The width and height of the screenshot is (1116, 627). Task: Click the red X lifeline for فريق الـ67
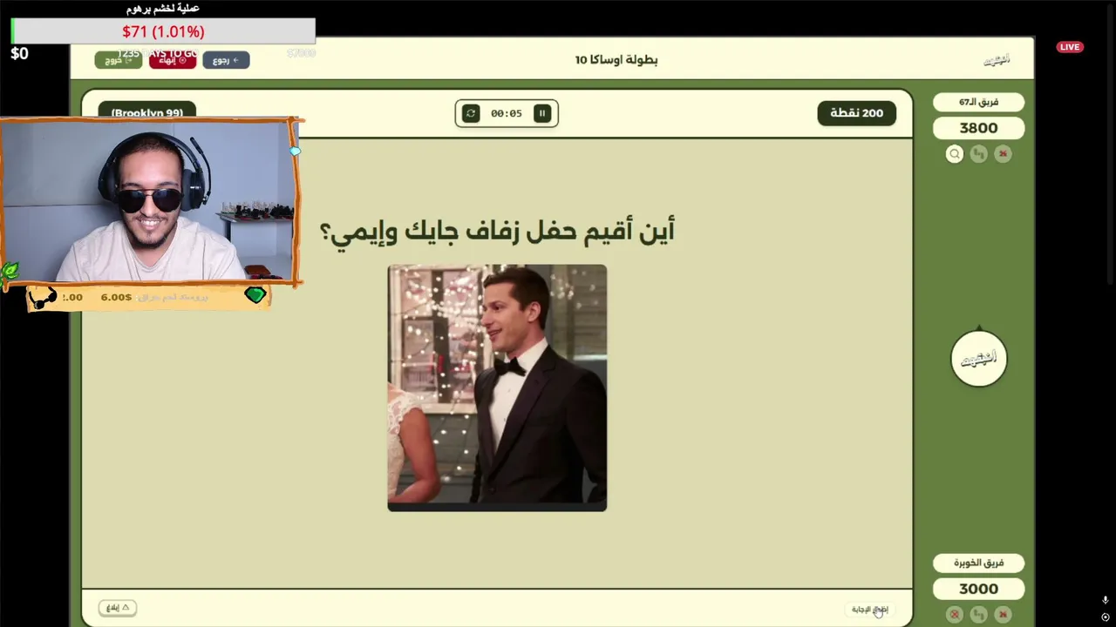click(x=1003, y=154)
